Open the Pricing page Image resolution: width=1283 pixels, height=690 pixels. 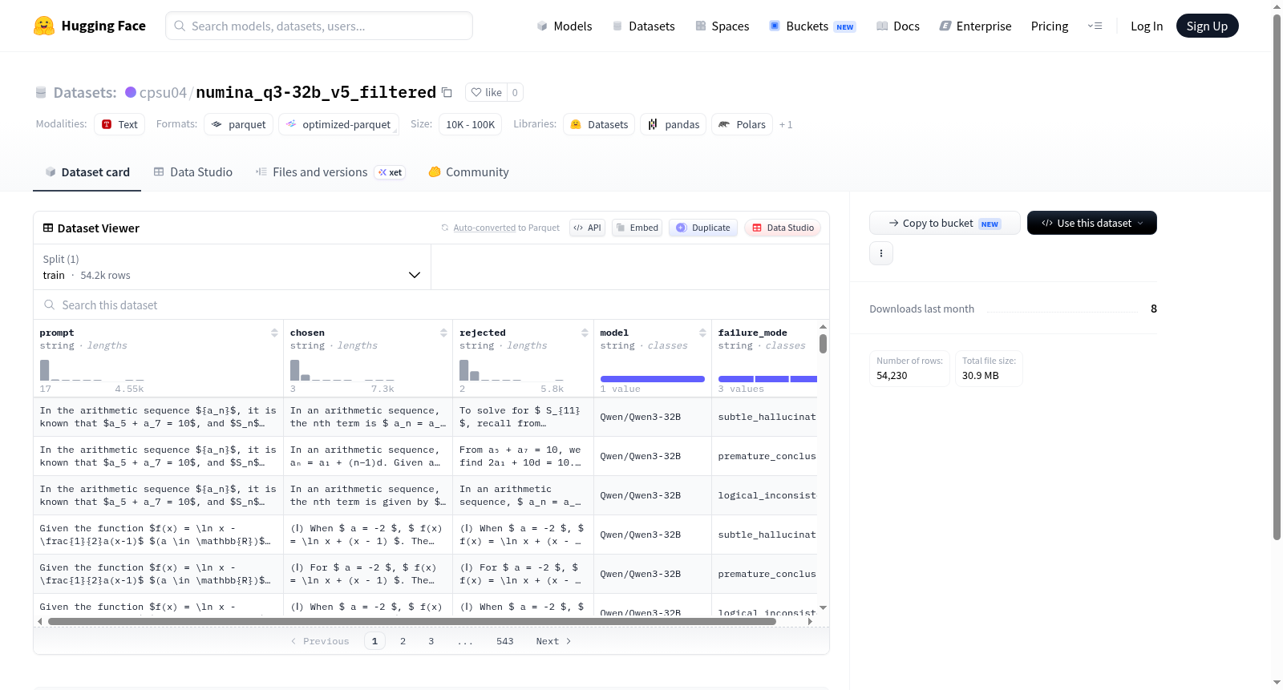pos(1050,26)
